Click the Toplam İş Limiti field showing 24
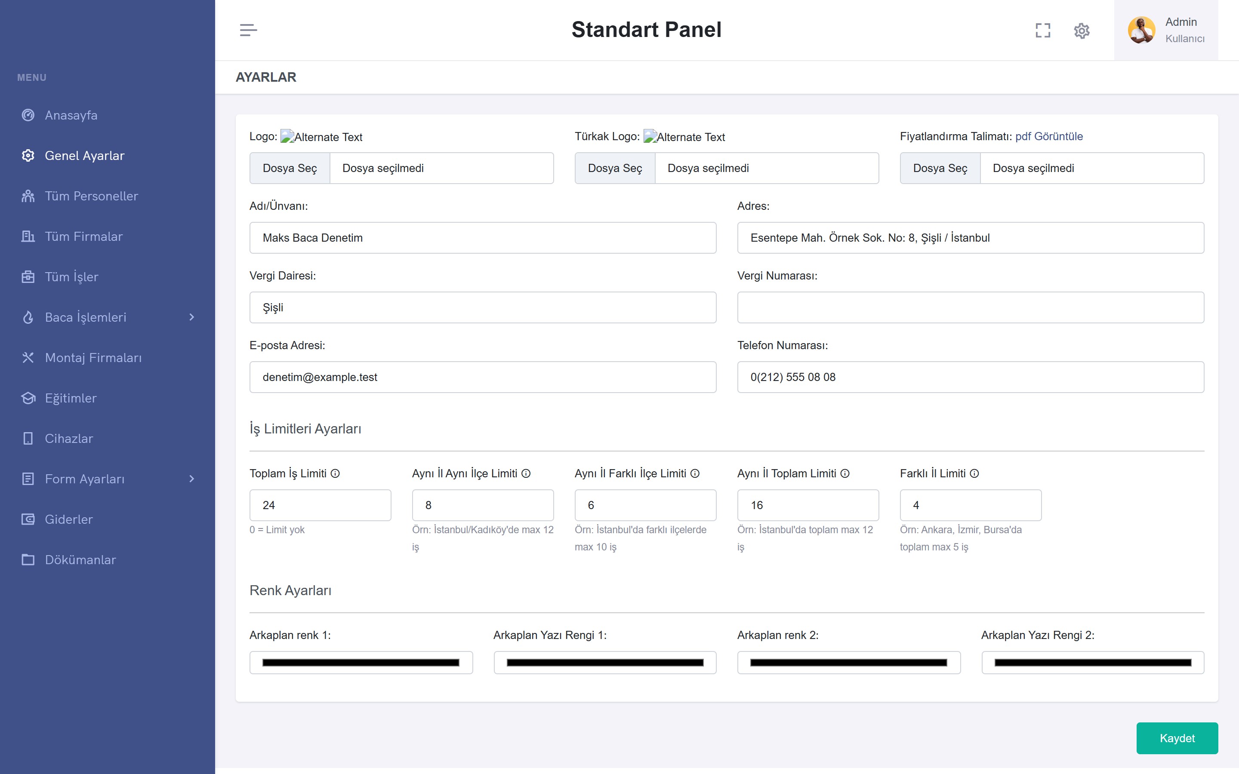Image resolution: width=1239 pixels, height=774 pixels. (x=320, y=505)
